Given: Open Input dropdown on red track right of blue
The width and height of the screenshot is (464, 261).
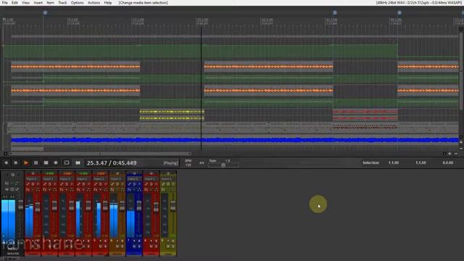Looking at the screenshot, I should 151,179.
